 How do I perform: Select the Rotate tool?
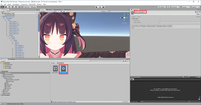pos(9,7)
